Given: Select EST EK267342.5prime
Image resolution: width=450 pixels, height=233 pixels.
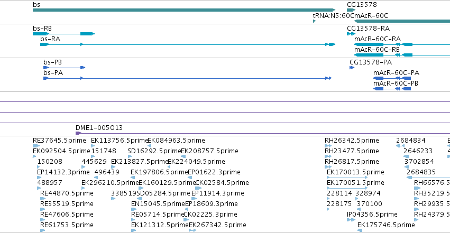Looking at the screenshot, I should pyautogui.click(x=217, y=225).
